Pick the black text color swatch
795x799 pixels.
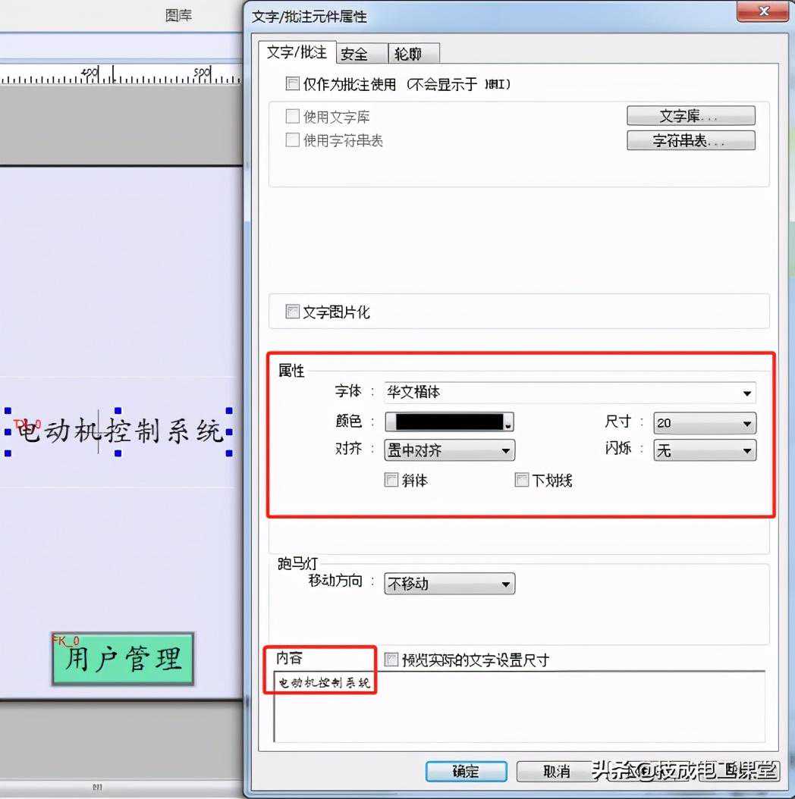pos(449,422)
